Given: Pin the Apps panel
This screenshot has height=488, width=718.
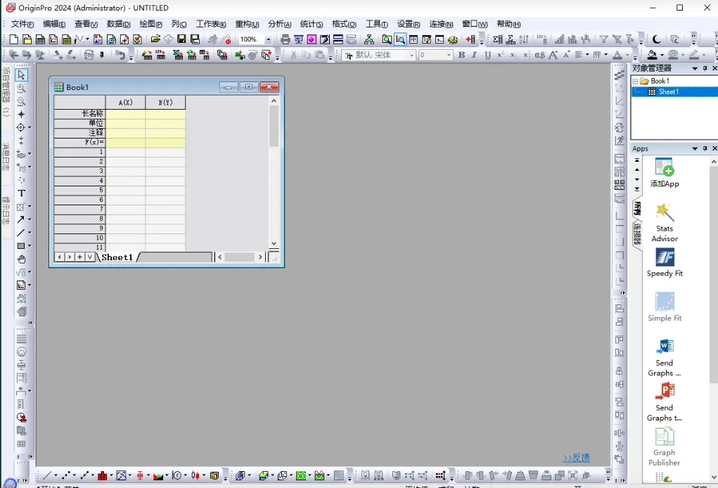Looking at the screenshot, I should point(705,148).
